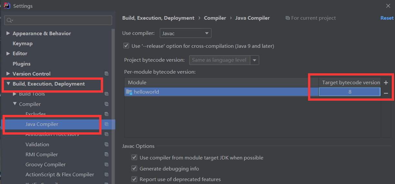Viewport: 395px width, 184px height.
Task: Uncheck Report use of deprecated features
Action: coord(134,179)
